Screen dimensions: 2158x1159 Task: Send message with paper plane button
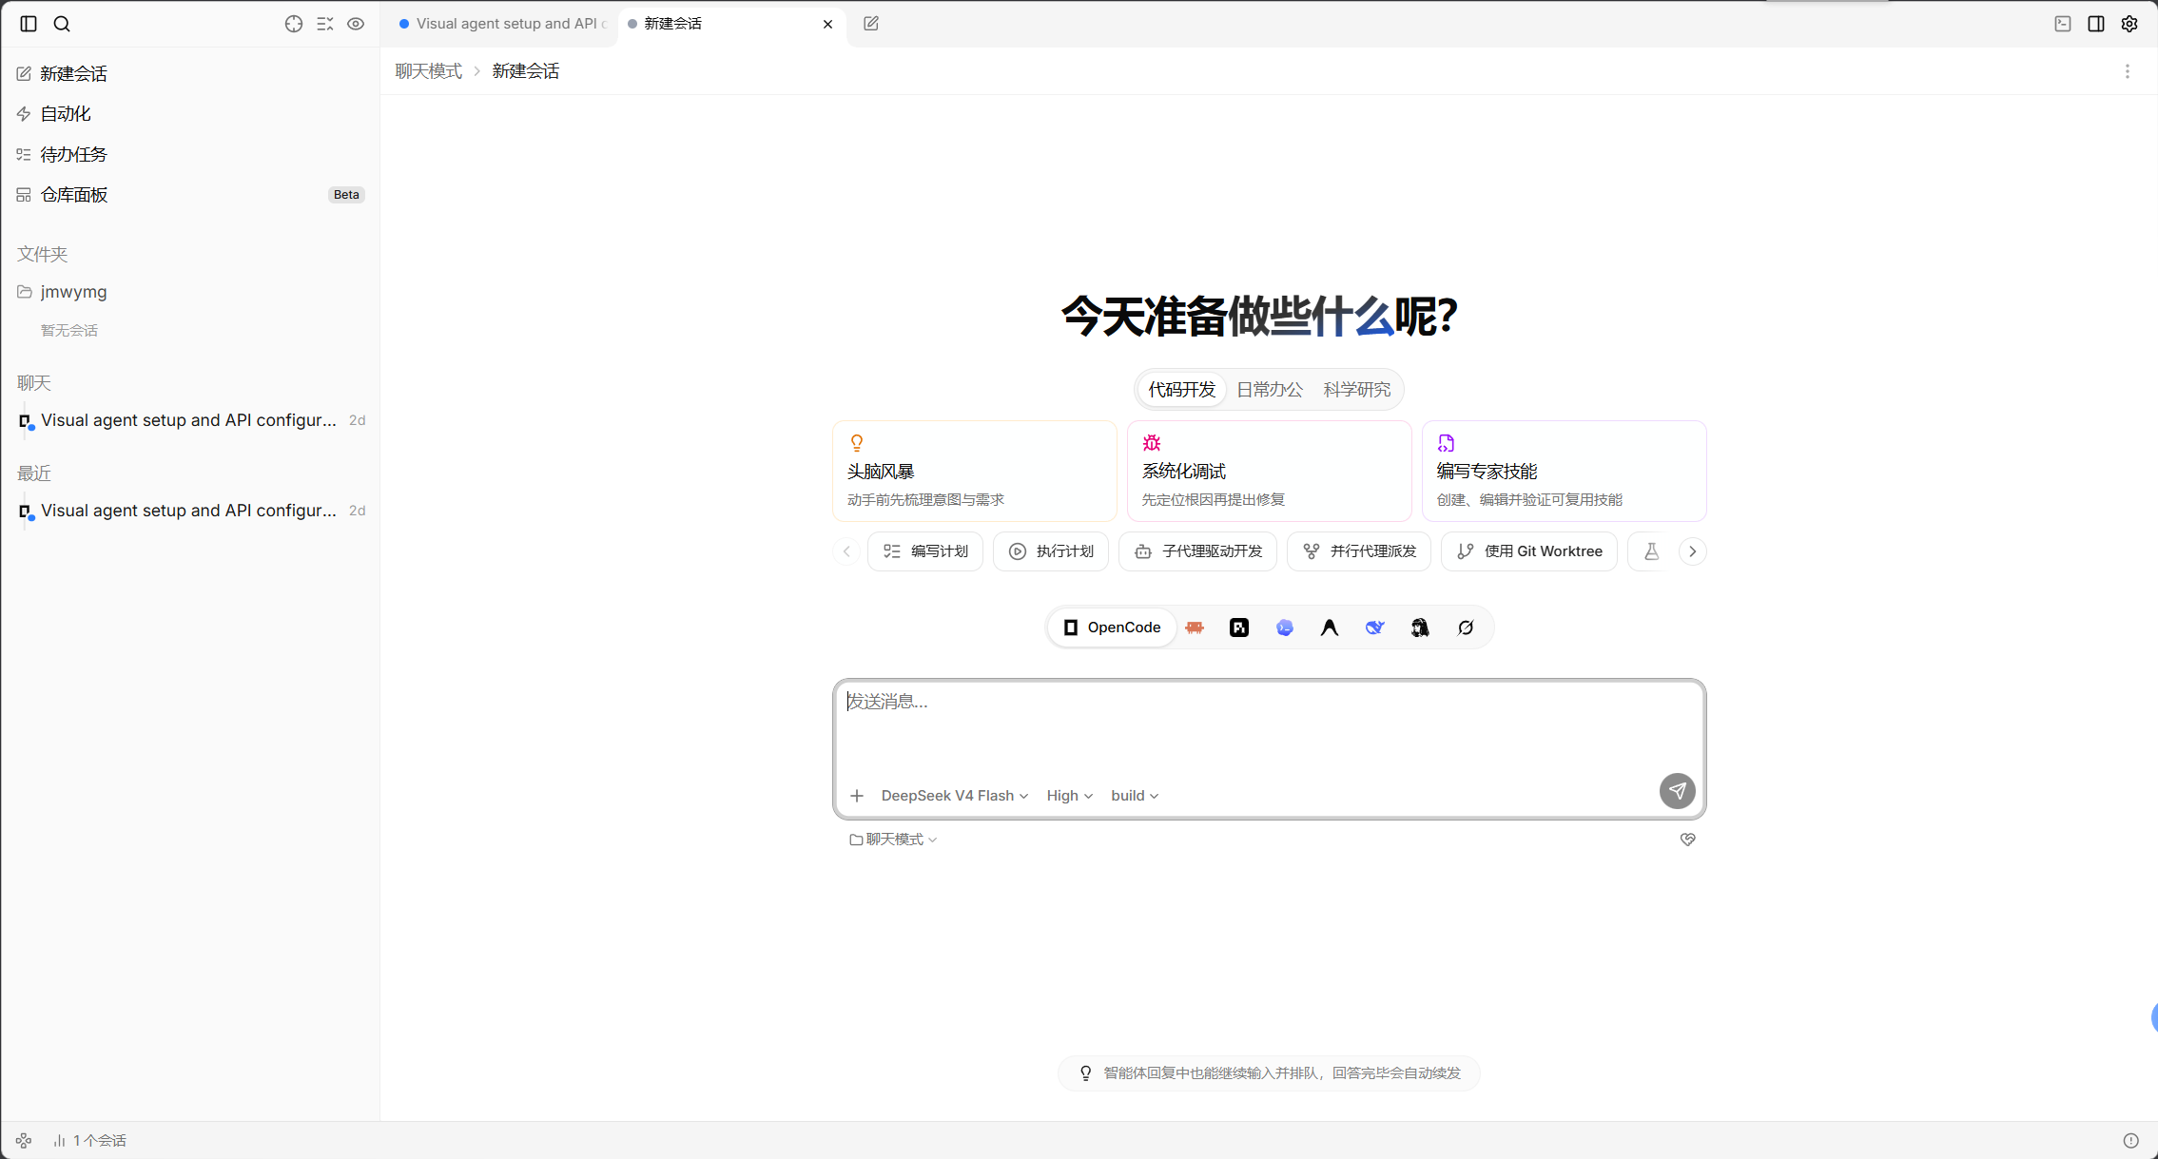click(1678, 791)
